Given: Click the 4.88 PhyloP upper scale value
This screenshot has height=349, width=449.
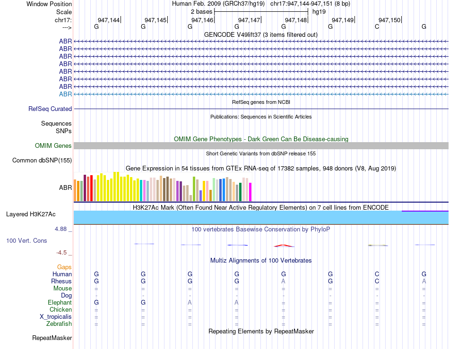Looking at the screenshot, I should click(x=60, y=229).
